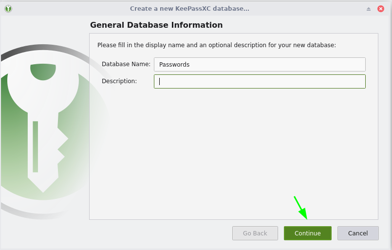The width and height of the screenshot is (392, 250).
Task: Click the "Description:" label
Action: click(x=119, y=81)
